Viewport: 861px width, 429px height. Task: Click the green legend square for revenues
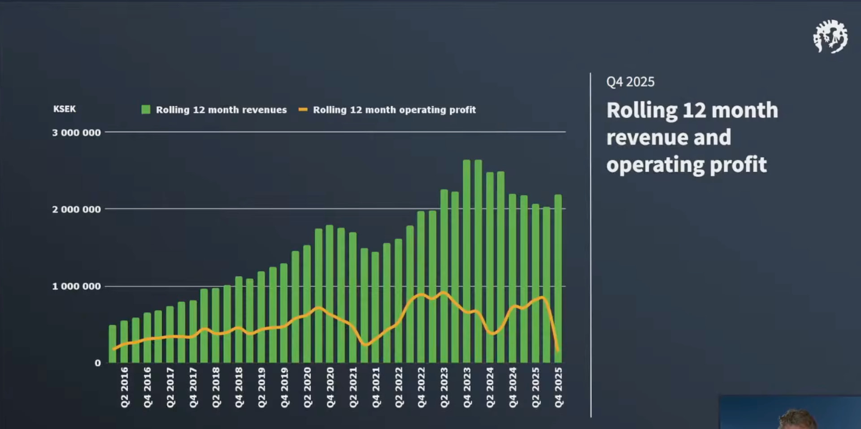click(146, 110)
